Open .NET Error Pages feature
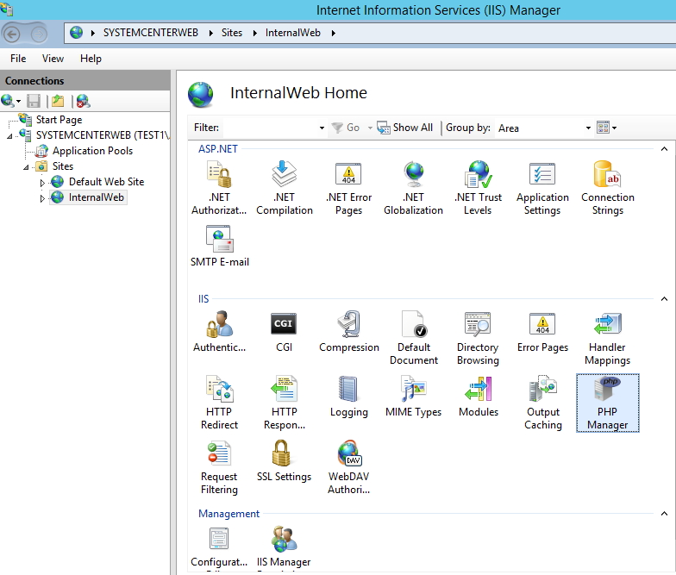Image resolution: width=676 pixels, height=575 pixels. (348, 188)
